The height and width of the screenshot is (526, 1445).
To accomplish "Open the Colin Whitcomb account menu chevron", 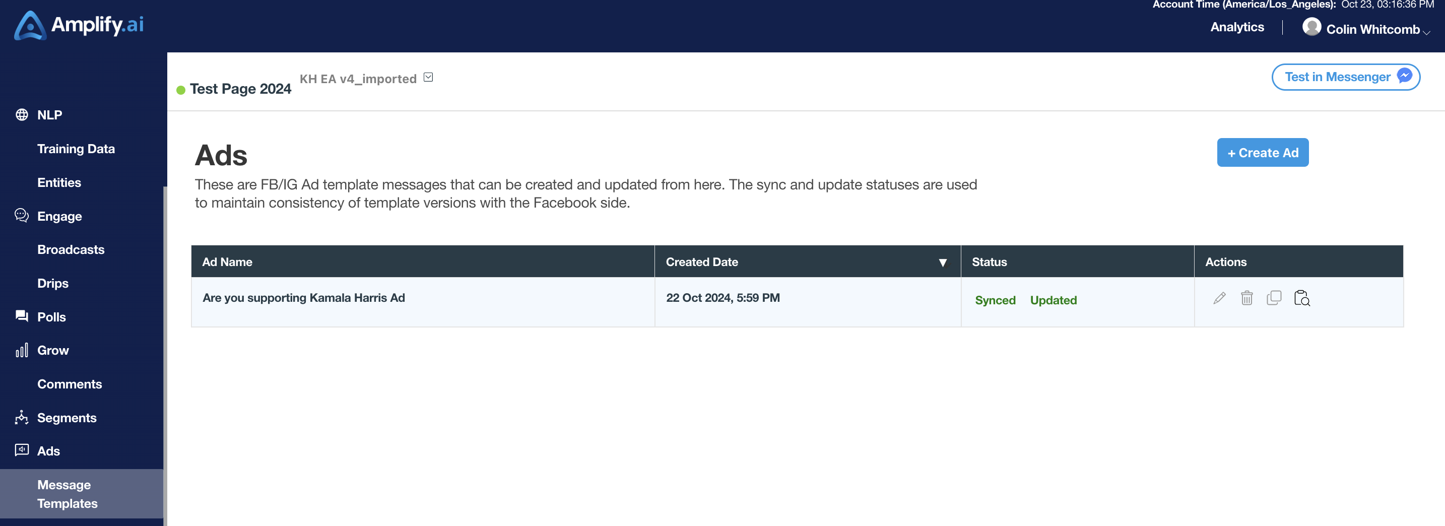I will pos(1426,33).
